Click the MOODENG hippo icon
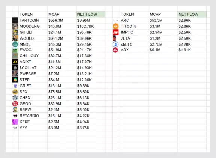 (15, 26)
